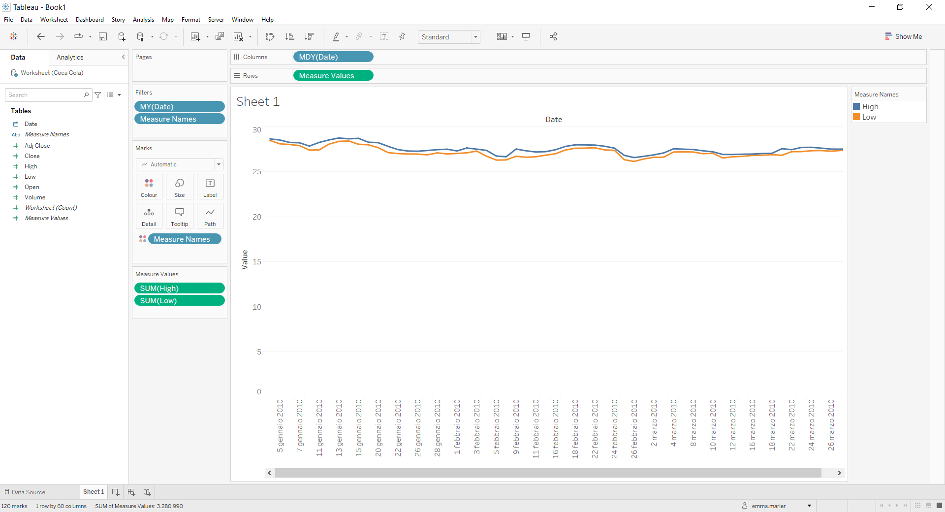This screenshot has width=945, height=512.
Task: Go to the Data Source page
Action: tap(28, 492)
